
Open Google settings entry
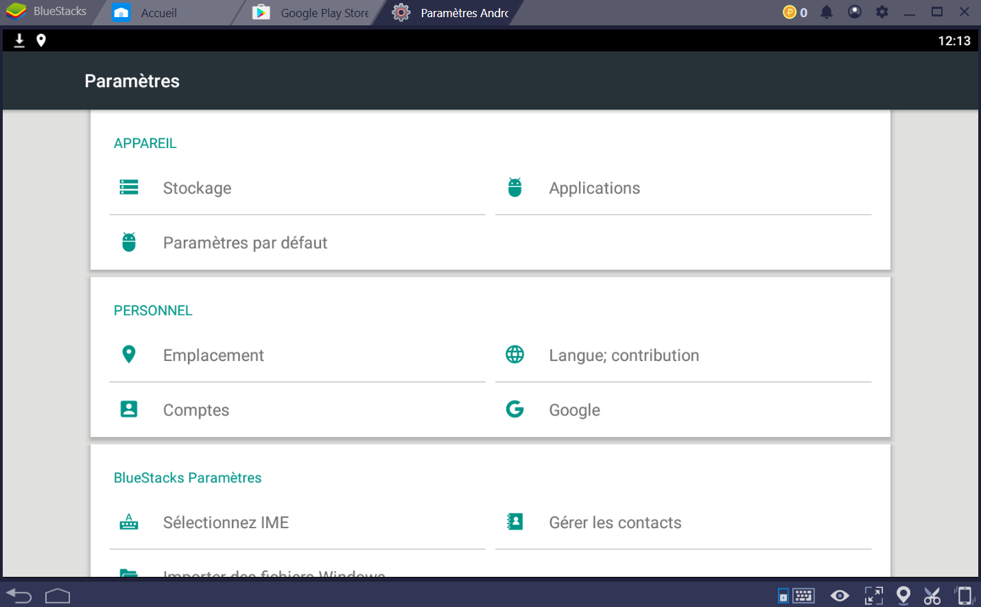[683, 410]
